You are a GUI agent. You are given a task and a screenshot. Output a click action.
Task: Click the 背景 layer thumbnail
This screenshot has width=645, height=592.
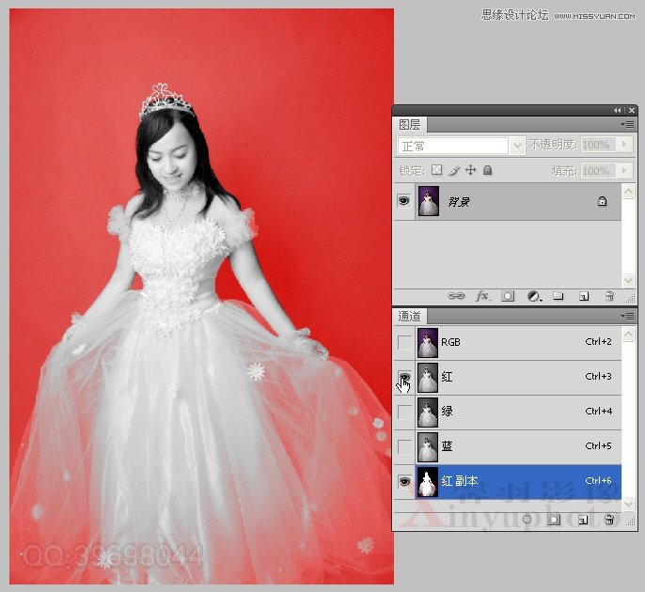coord(428,201)
